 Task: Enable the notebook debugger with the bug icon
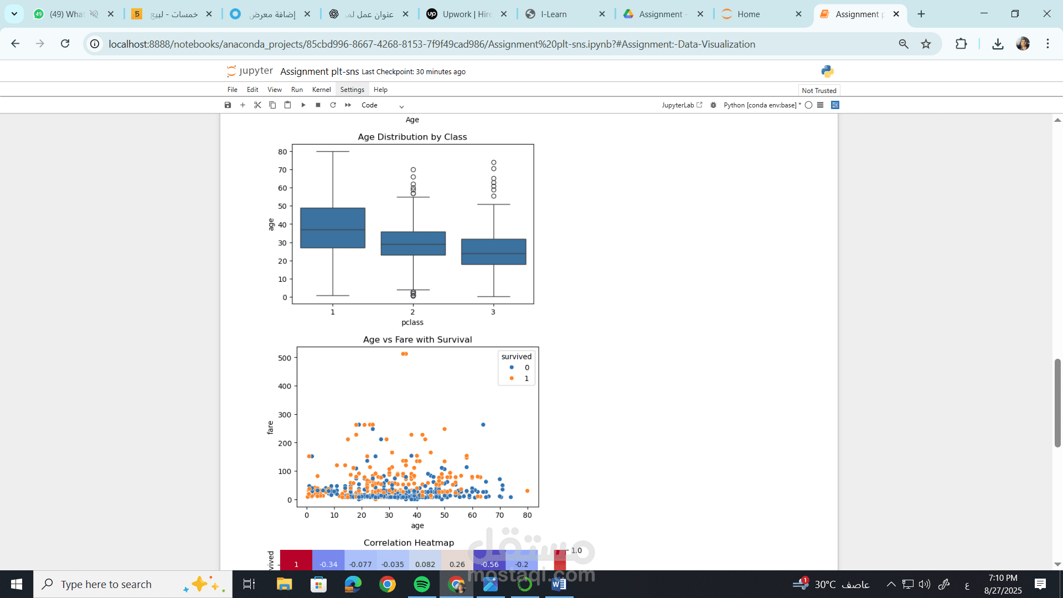[x=713, y=105]
